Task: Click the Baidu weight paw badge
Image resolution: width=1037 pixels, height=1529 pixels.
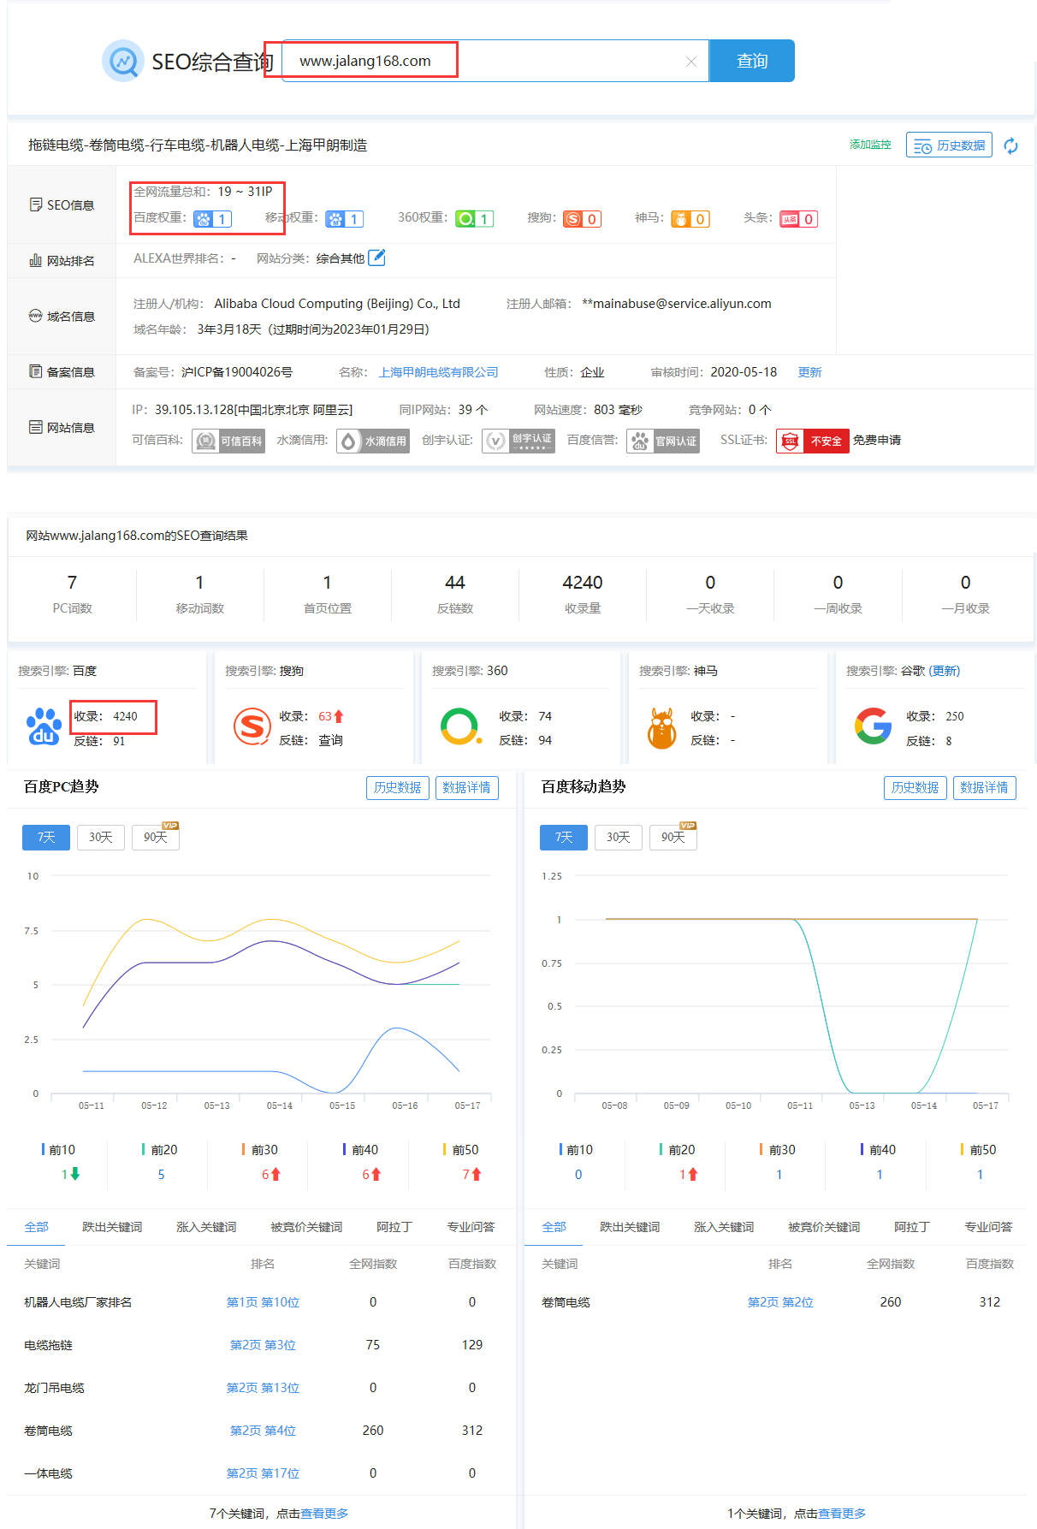Action: (x=212, y=219)
